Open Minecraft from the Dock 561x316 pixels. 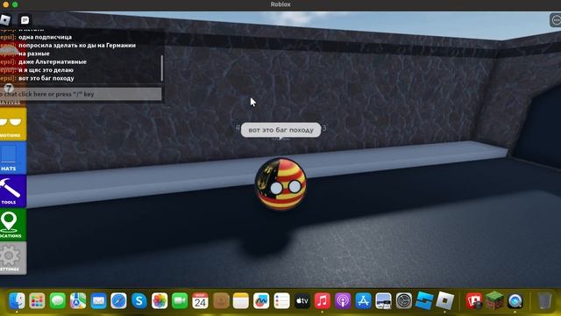[x=494, y=300]
